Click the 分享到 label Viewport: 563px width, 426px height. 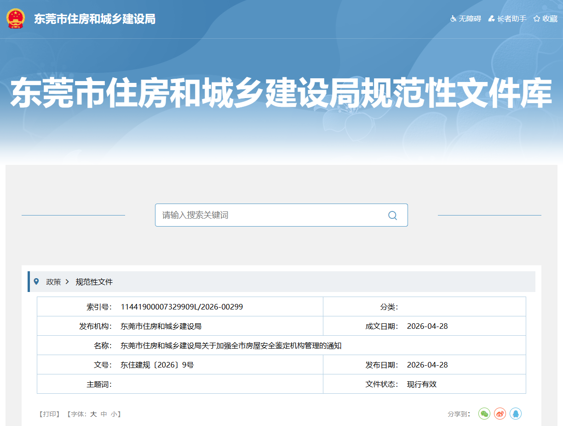[459, 414]
